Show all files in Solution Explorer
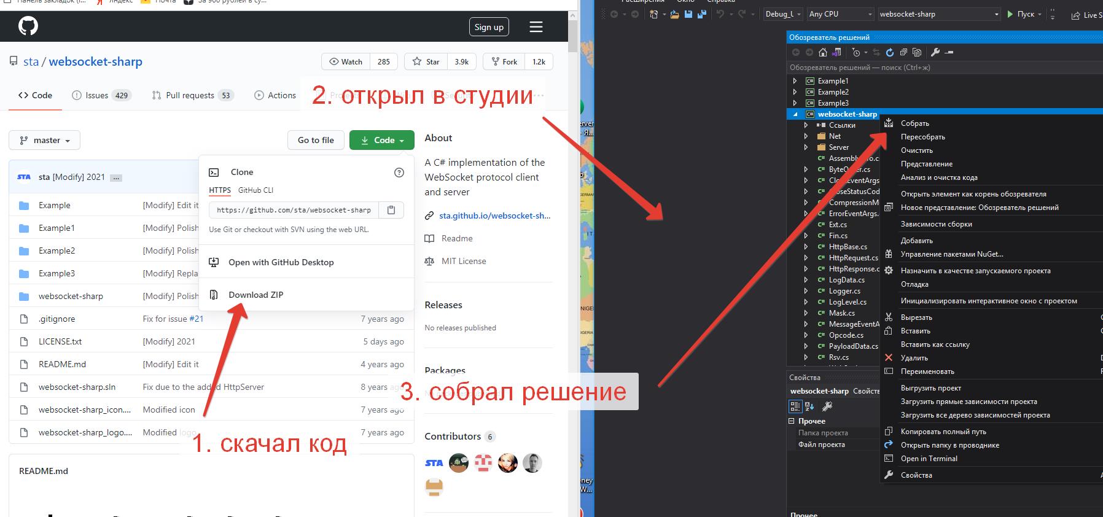Viewport: 1103px width, 517px height. (917, 53)
